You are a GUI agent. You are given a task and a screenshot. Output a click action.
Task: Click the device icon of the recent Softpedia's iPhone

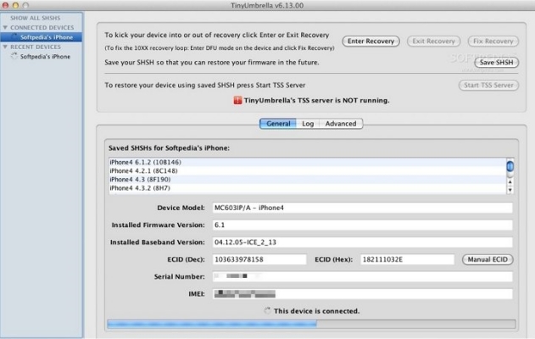(x=14, y=57)
